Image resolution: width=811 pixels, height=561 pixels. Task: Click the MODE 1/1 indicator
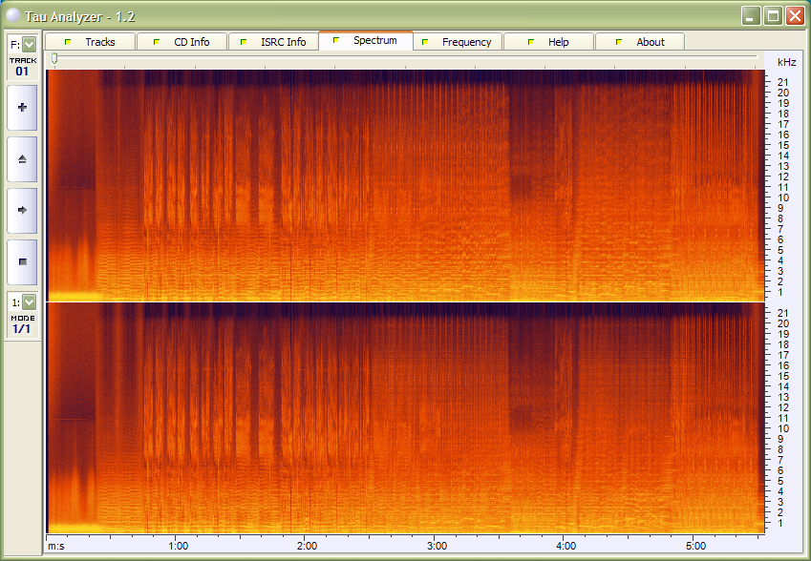23,325
